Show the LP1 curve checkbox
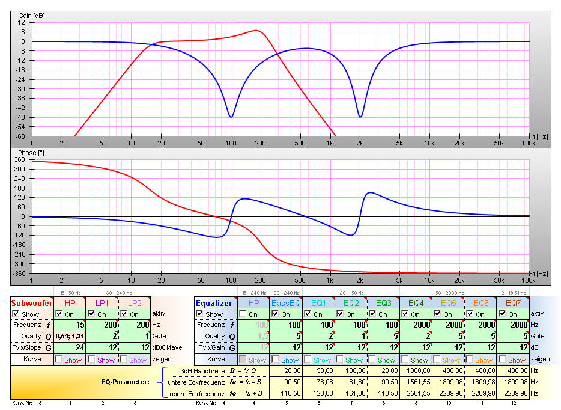561x410 pixels. click(91, 360)
